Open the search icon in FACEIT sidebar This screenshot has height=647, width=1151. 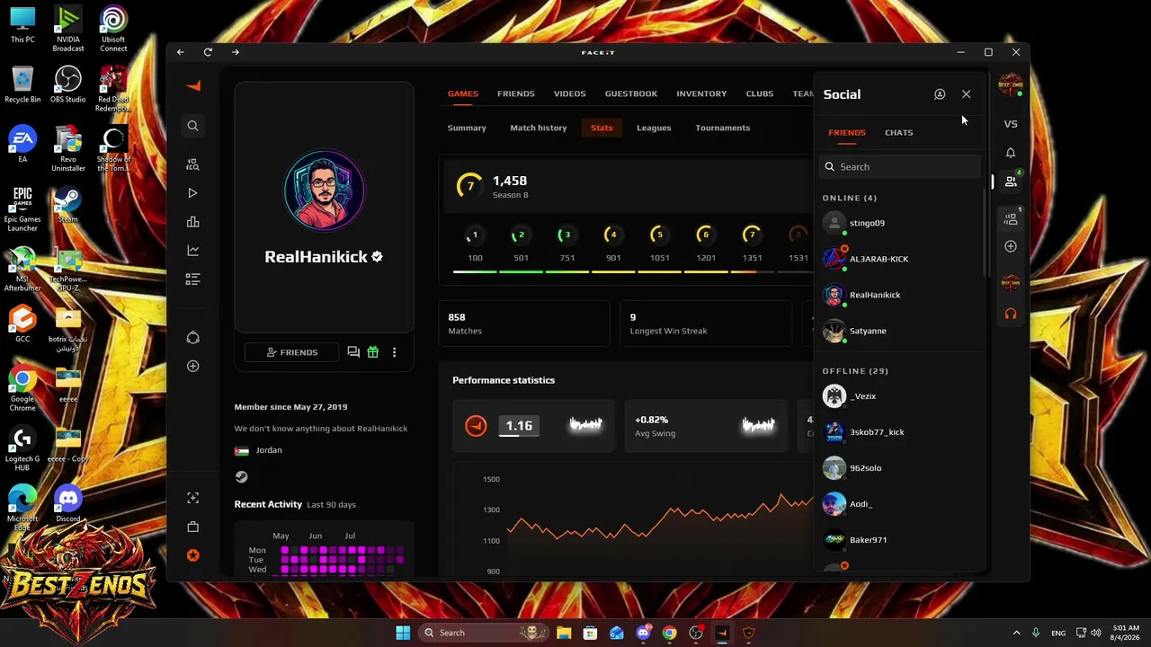point(192,126)
